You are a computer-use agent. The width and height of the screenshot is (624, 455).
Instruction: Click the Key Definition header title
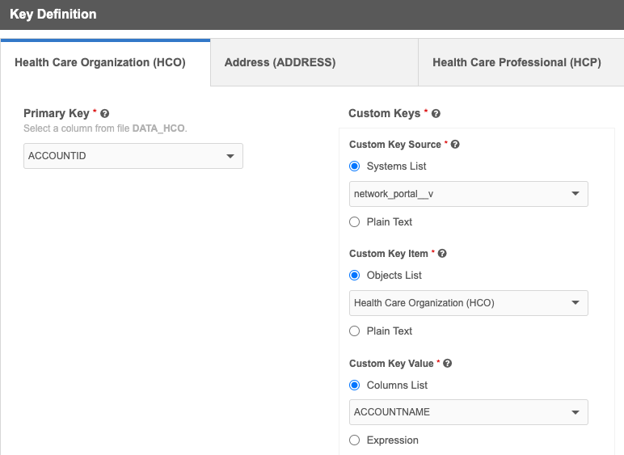click(x=53, y=15)
